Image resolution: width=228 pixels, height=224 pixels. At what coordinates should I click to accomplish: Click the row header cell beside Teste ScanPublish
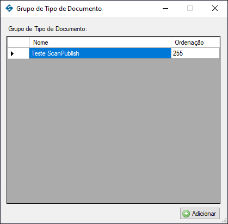[x=19, y=53]
